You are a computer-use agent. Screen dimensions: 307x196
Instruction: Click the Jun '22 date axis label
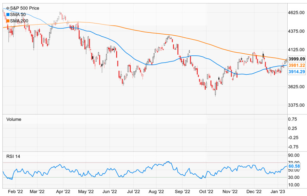pos(110,192)
